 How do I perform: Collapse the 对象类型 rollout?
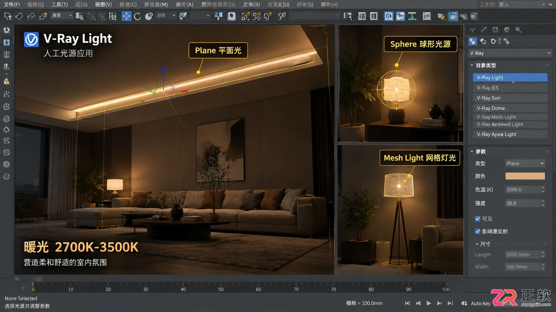472,65
